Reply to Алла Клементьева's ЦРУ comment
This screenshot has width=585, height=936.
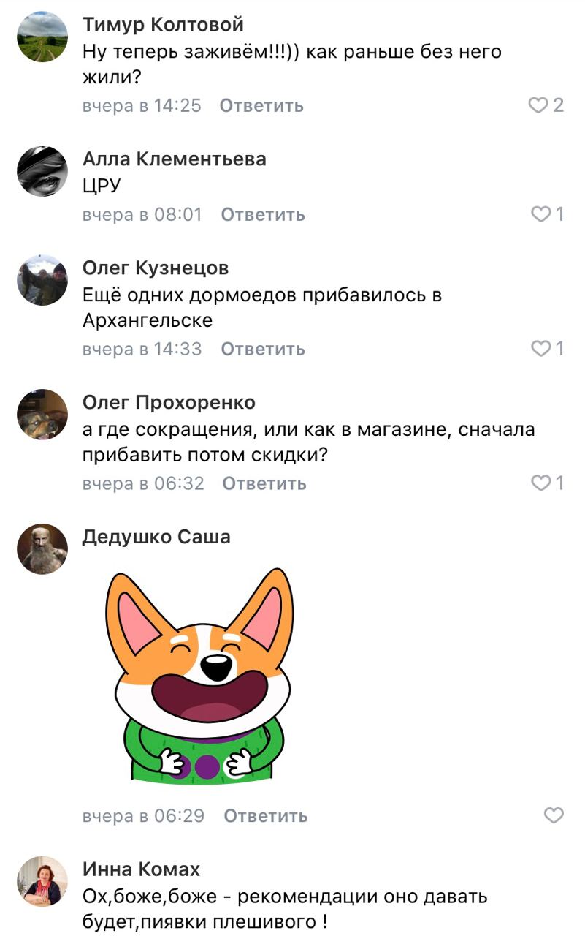tap(263, 214)
